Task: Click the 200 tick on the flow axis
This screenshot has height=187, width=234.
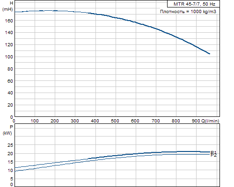Action: [x=55, y=121]
